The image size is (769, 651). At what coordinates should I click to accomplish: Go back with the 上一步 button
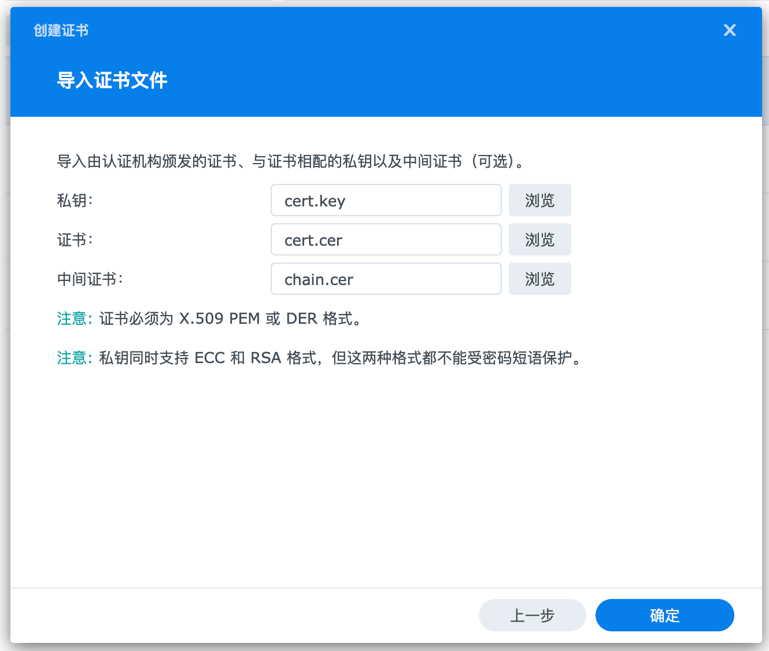pyautogui.click(x=532, y=615)
